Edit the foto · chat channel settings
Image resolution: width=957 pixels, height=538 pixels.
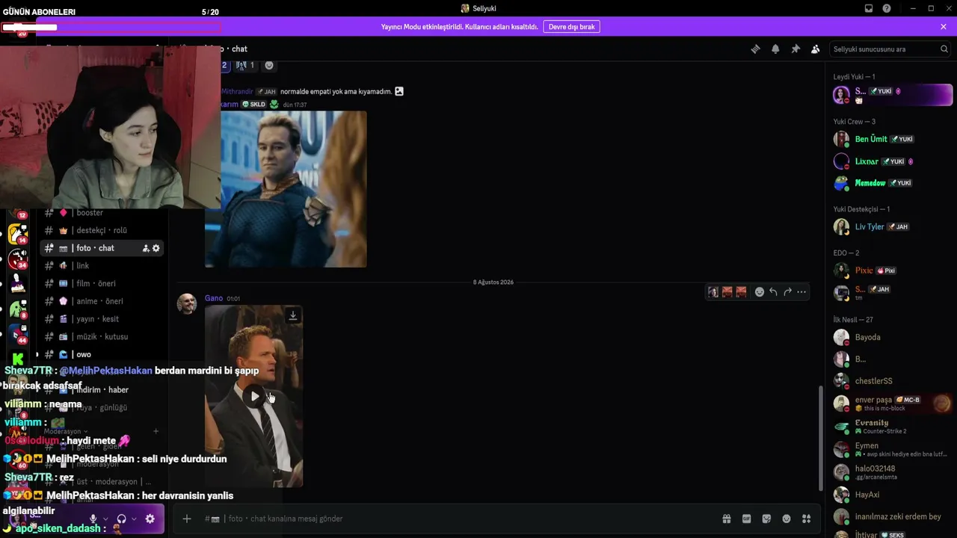156,248
